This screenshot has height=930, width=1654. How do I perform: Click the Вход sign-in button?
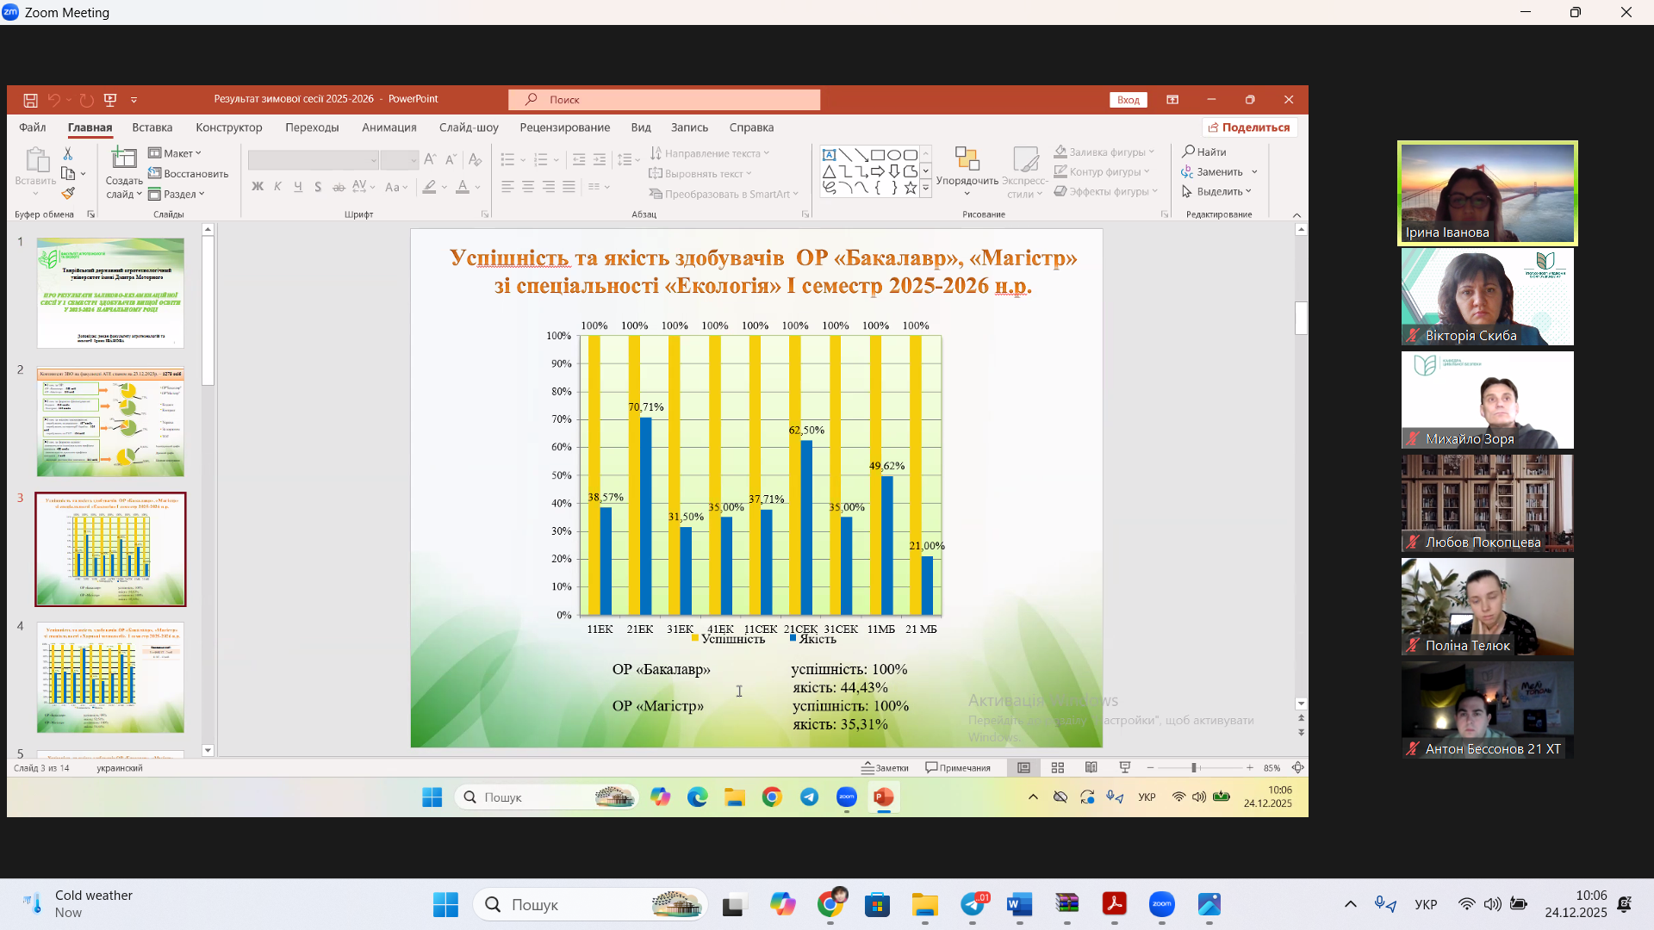[1128, 100]
